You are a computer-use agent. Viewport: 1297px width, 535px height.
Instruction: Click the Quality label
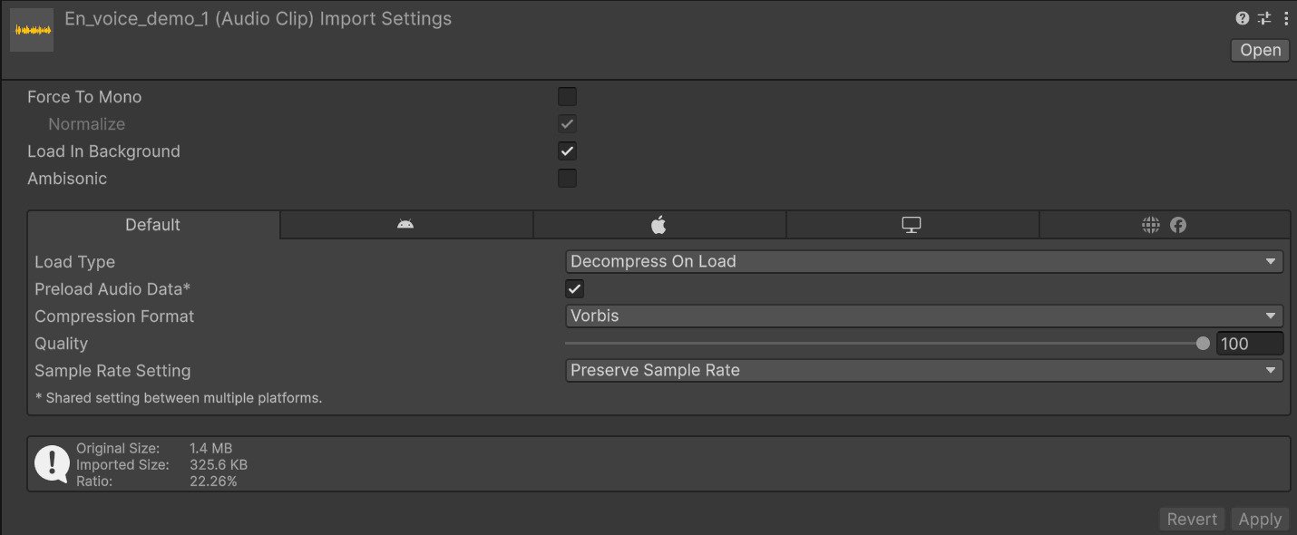(61, 344)
